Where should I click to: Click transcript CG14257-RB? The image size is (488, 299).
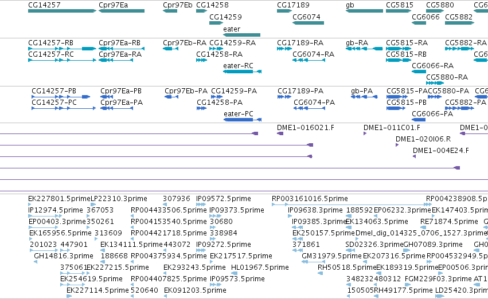63,49
